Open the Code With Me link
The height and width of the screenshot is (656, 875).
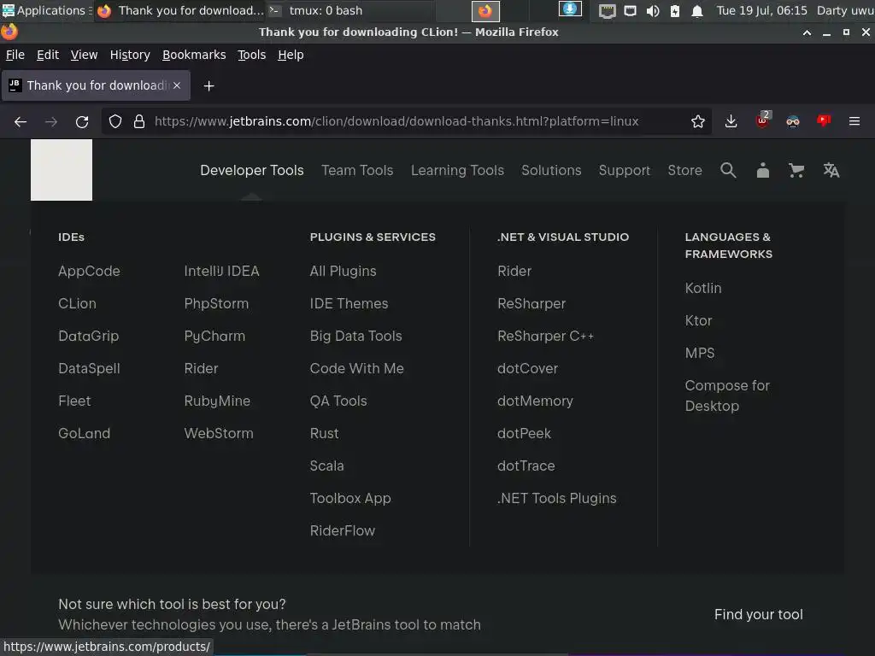point(356,368)
